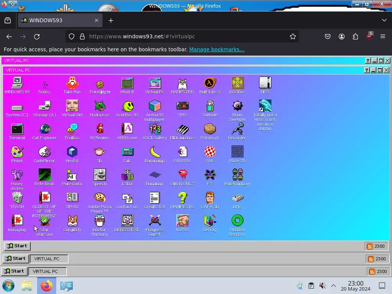Select VIRTUAL PC task on outermost taskbar

[47, 271]
